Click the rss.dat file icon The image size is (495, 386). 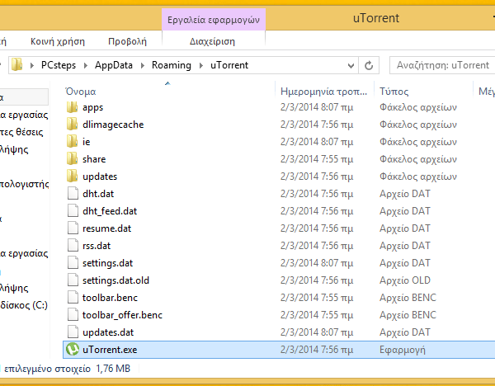click(73, 246)
